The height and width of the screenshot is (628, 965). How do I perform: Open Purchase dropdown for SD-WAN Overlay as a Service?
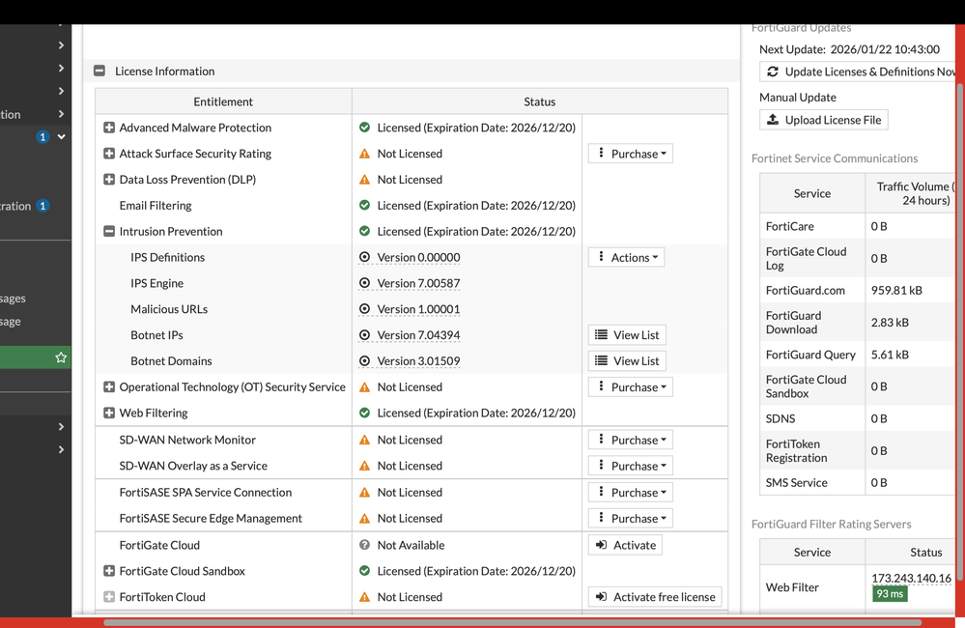[630, 466]
